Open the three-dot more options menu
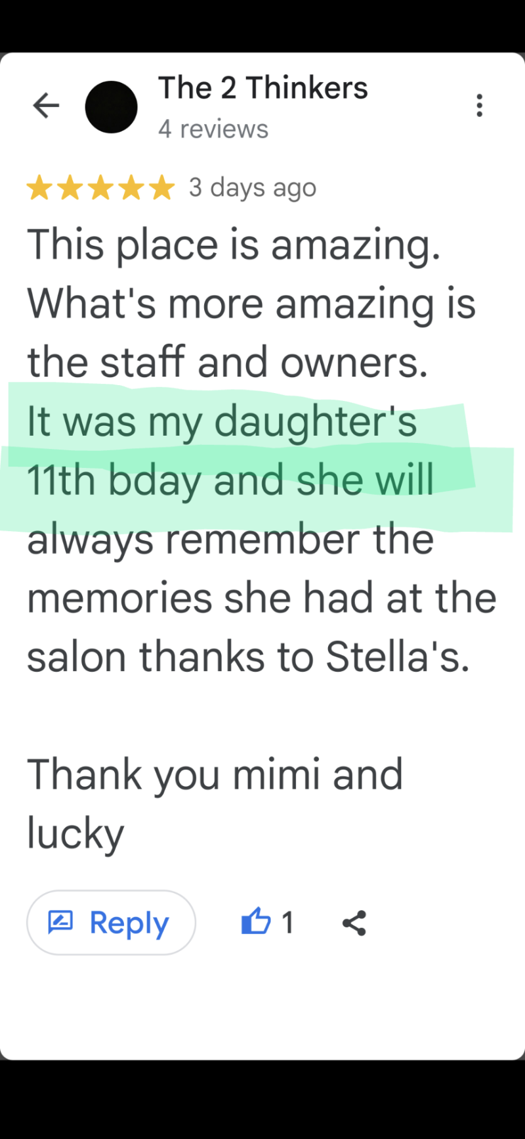This screenshot has width=525, height=1139. click(480, 106)
